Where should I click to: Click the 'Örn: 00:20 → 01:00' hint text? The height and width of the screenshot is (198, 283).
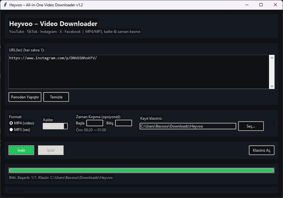[x=91, y=130]
